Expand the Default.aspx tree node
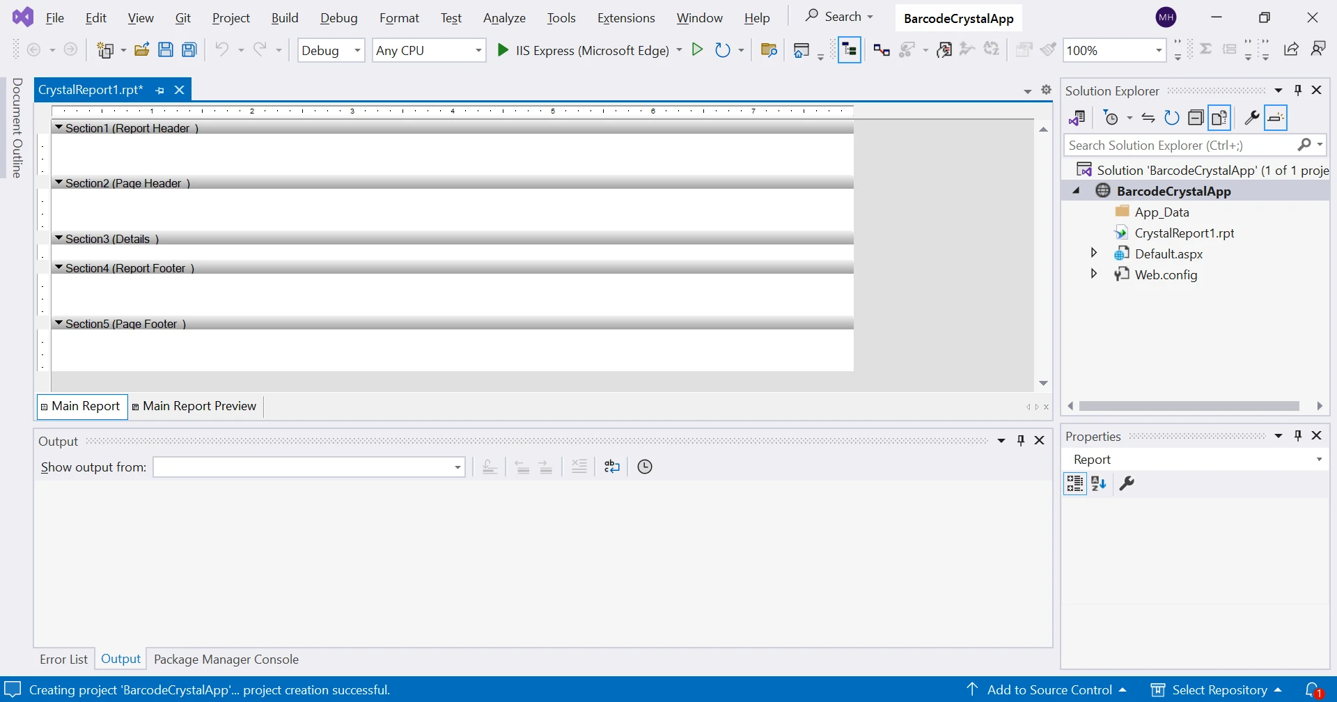This screenshot has width=1337, height=702. [x=1093, y=253]
